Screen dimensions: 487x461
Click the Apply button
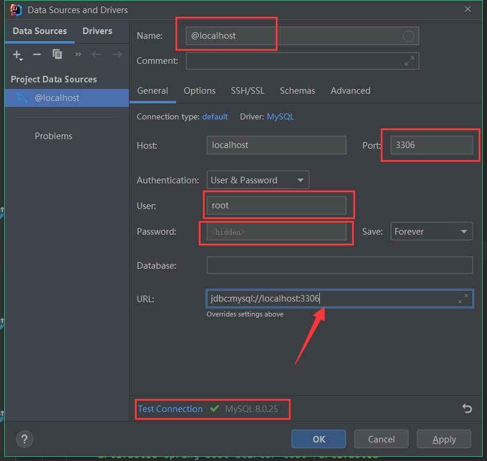pos(444,439)
